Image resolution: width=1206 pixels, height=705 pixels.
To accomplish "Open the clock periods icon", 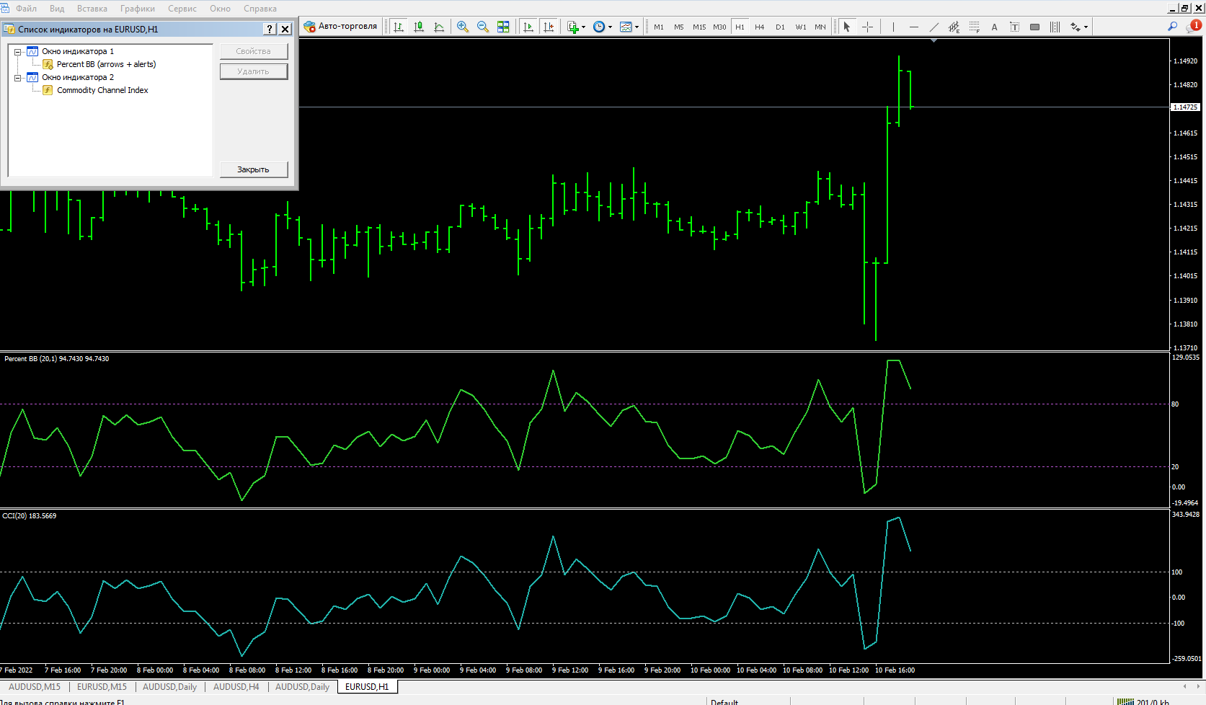I will 599,27.
